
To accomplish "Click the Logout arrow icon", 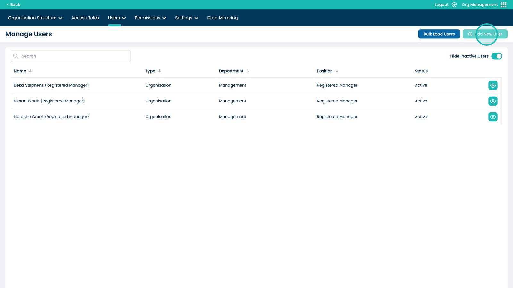I will [454, 5].
